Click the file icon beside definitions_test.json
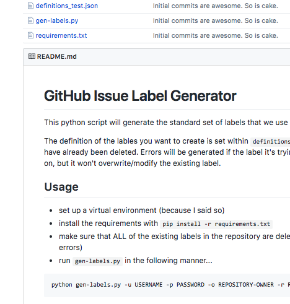This screenshot has width=290, height=304. 30,6
